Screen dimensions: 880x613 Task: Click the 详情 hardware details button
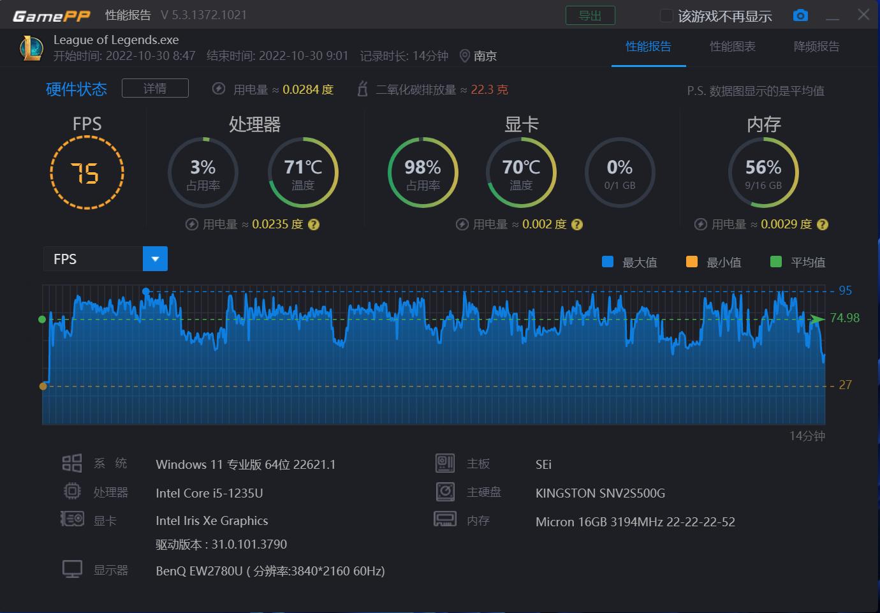155,89
